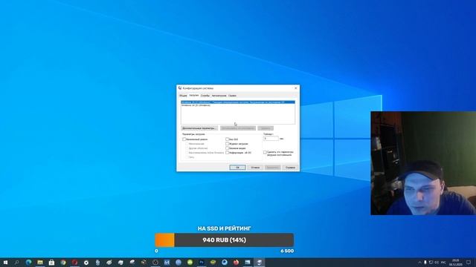Select the Минимальная radio option

click(187, 144)
